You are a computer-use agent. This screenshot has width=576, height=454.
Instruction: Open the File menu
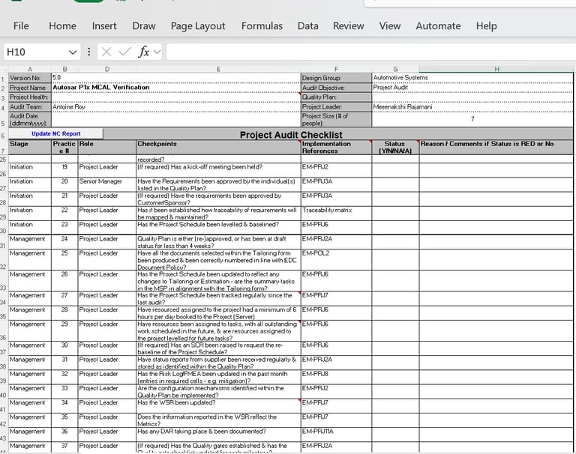pos(21,25)
